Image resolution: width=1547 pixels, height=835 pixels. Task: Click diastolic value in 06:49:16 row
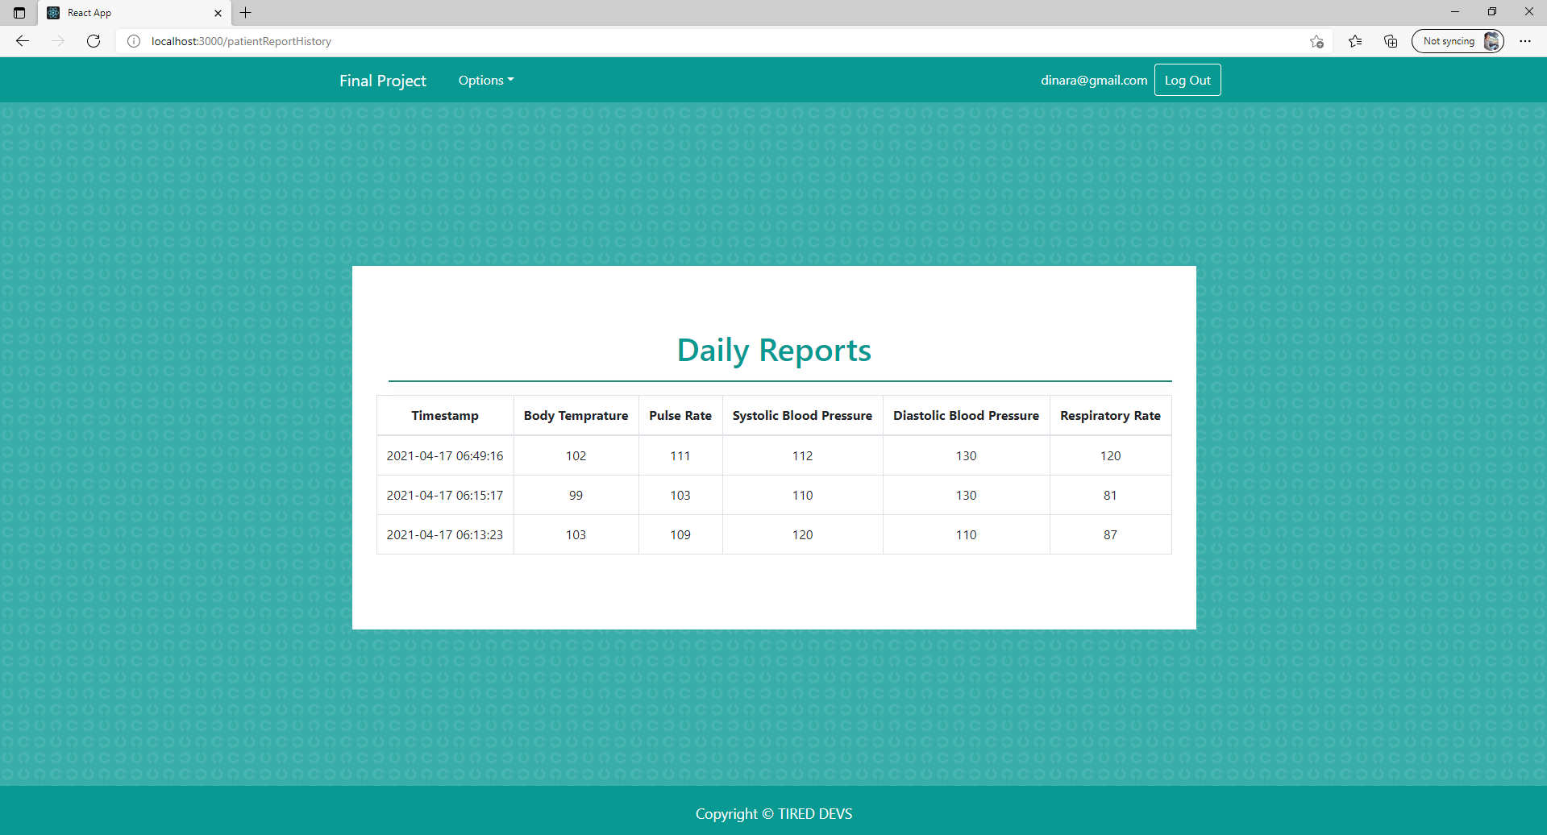pos(966,456)
